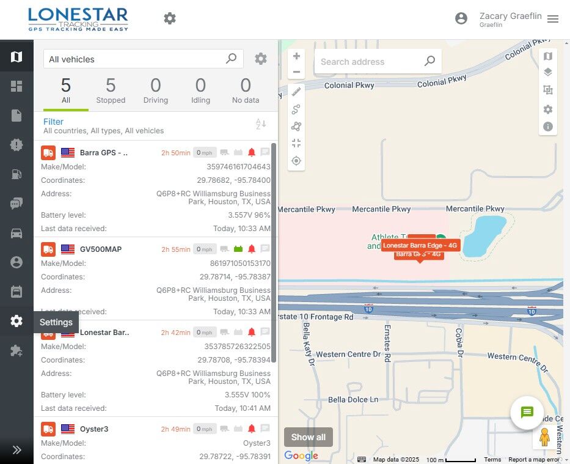Open Barra GPS message icon
Screen dimensions: 570x464
(265, 152)
